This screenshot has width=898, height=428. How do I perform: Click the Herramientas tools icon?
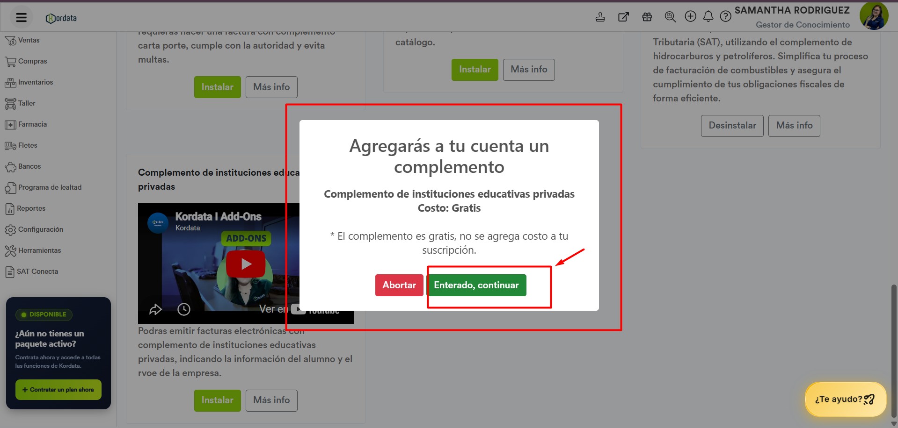point(10,251)
